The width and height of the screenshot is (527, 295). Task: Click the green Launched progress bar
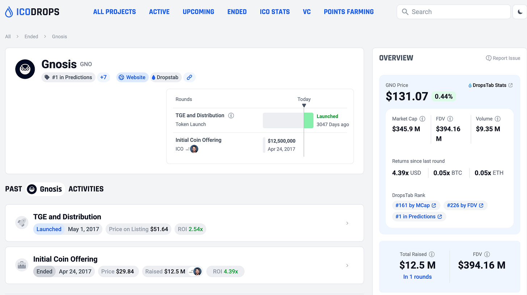(308, 120)
